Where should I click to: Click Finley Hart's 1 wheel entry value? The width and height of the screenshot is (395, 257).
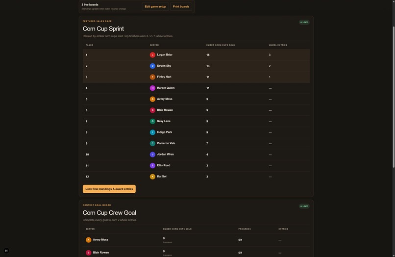point(270,77)
